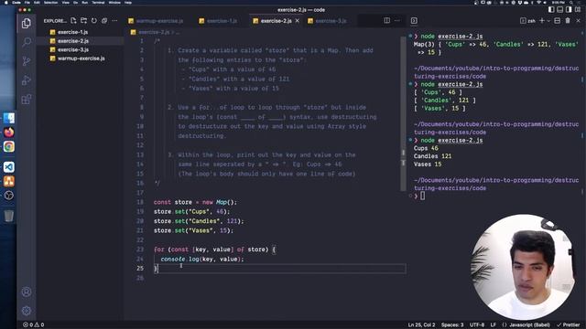
Task: Open errors and warnings in the status bar
Action: (x=33, y=325)
